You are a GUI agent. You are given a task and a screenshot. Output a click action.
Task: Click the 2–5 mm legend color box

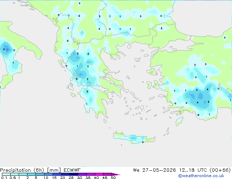tap(31, 174)
